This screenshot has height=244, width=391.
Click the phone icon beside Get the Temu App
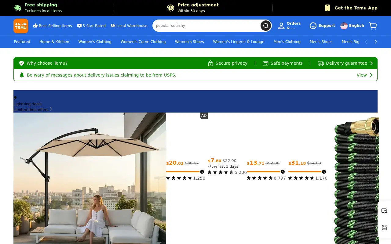point(327,8)
